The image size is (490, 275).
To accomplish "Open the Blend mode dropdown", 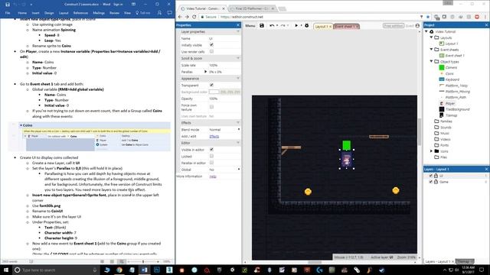I will click(x=224, y=130).
